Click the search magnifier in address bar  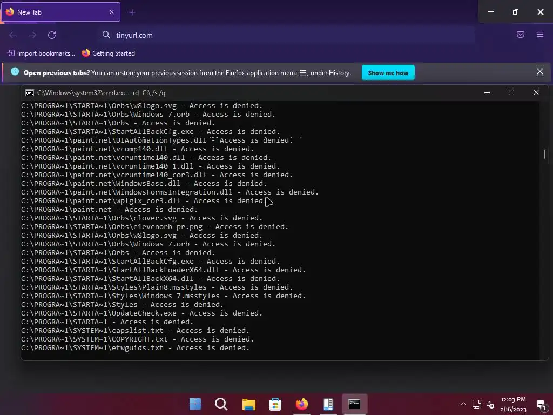pos(106,35)
